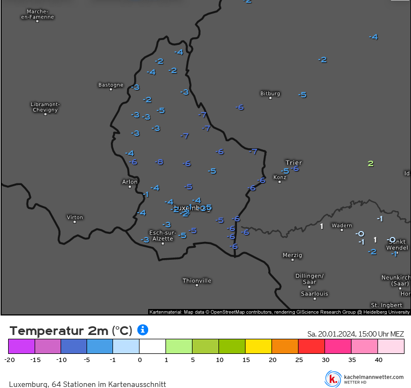Click the Libramont-Chevigny city label
The width and height of the screenshot is (411, 388).
[x=45, y=107]
